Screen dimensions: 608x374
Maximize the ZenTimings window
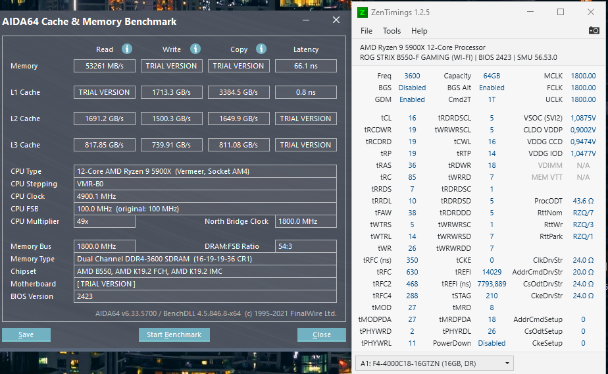561,12
